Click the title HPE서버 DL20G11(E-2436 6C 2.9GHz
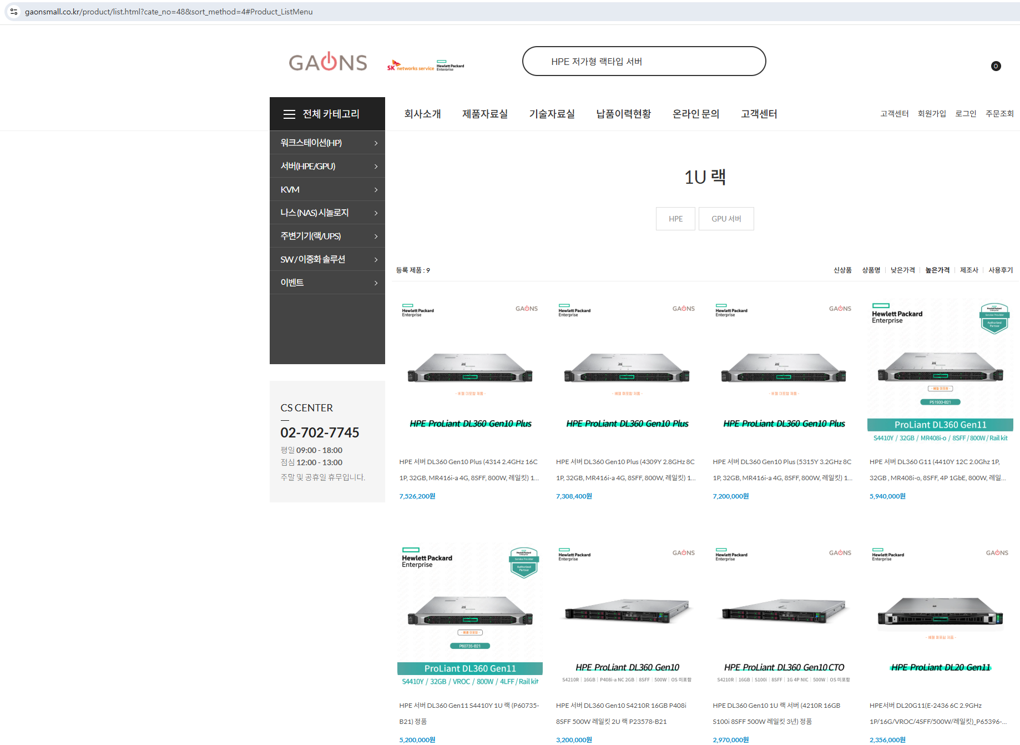Image resolution: width=1020 pixels, height=745 pixels. tap(938, 713)
